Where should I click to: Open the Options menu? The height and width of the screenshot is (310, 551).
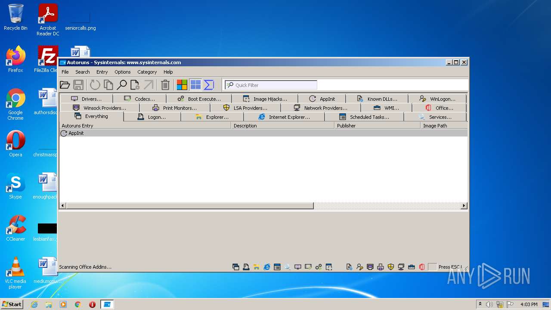point(123,72)
